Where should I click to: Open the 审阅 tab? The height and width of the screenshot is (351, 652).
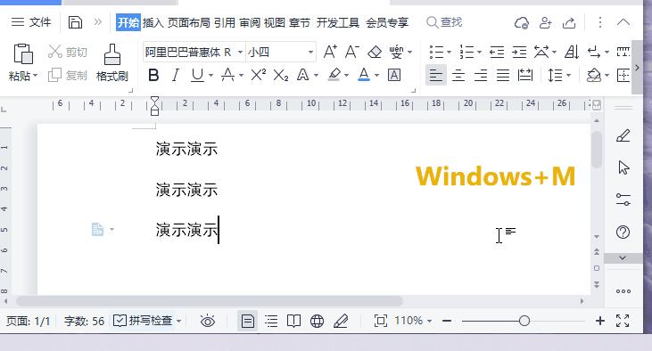click(x=250, y=22)
